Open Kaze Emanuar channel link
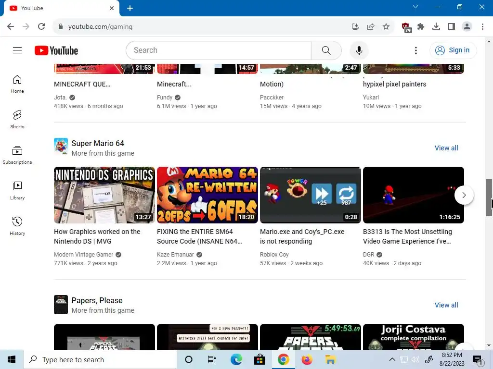Image resolution: width=493 pixels, height=369 pixels. point(175,255)
